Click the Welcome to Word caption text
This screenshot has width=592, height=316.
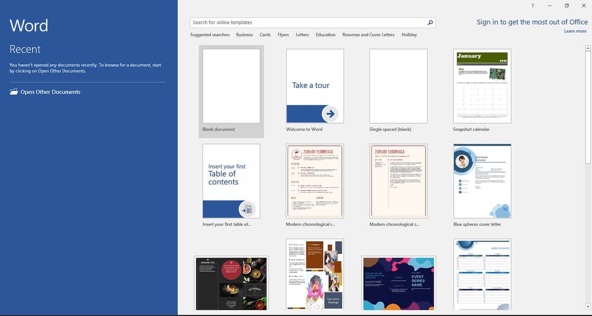[x=304, y=129]
